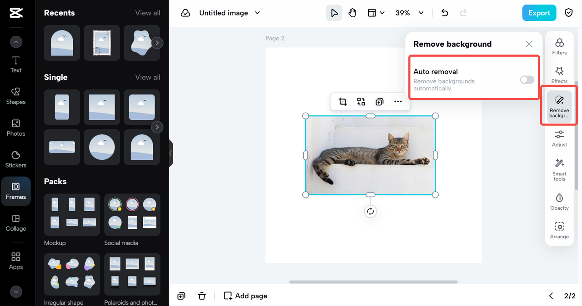
Task: Open the Polaroids and photo frames pack
Action: [132, 274]
